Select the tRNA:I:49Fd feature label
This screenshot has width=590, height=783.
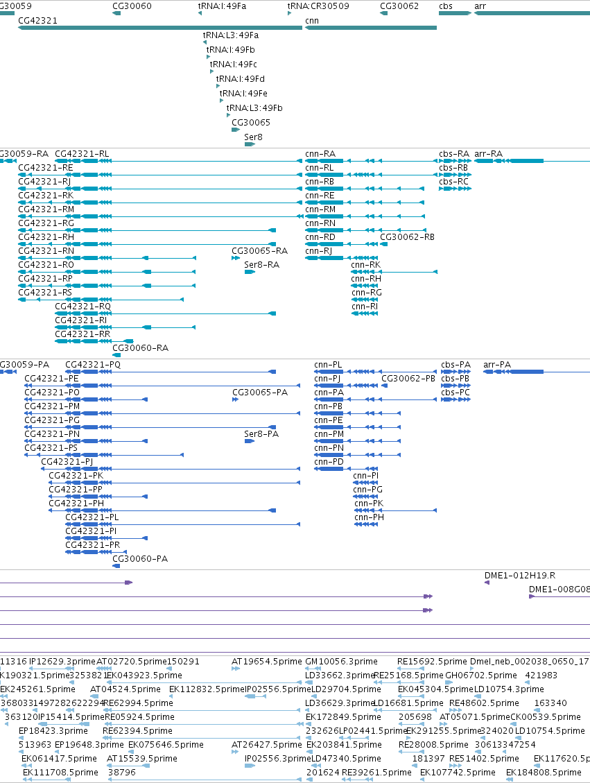coord(240,78)
